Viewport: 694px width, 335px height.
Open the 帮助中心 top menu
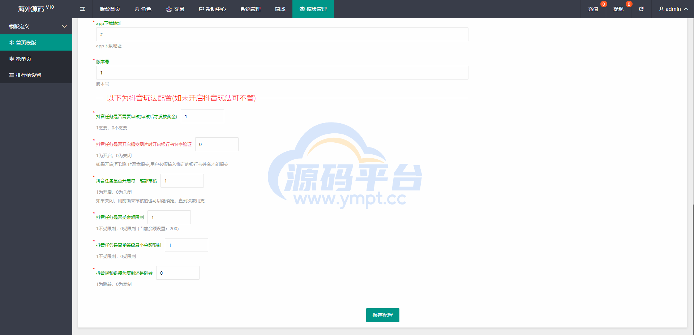pyautogui.click(x=212, y=9)
